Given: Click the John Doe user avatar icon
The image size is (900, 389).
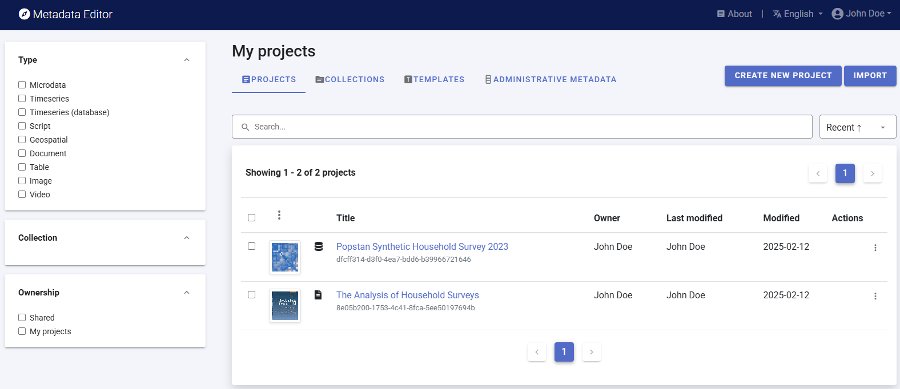Looking at the screenshot, I should tap(837, 14).
